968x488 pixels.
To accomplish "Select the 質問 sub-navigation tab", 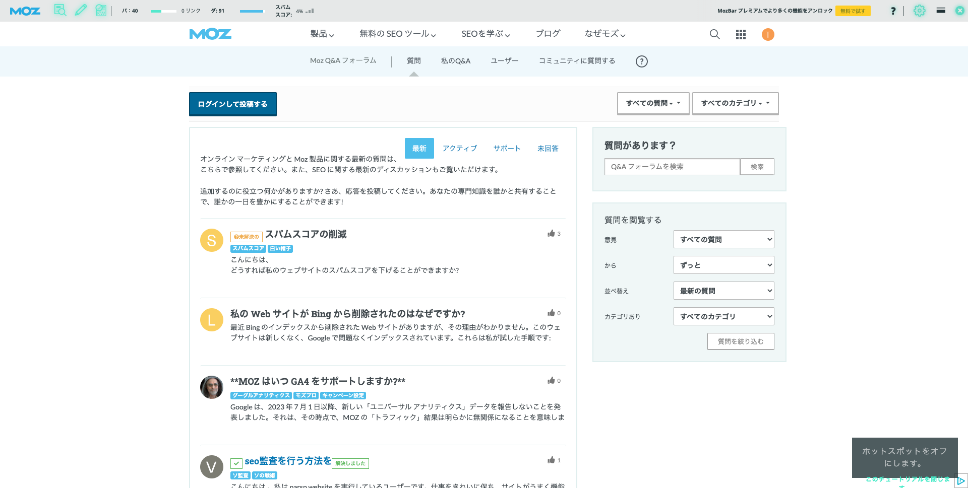I will (414, 61).
